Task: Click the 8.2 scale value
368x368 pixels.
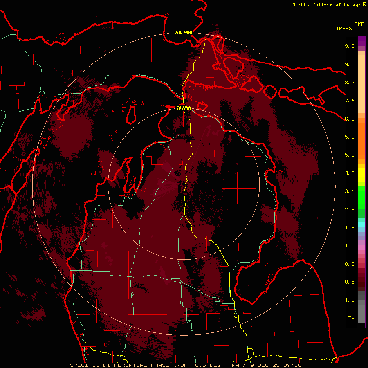Action: (x=350, y=82)
